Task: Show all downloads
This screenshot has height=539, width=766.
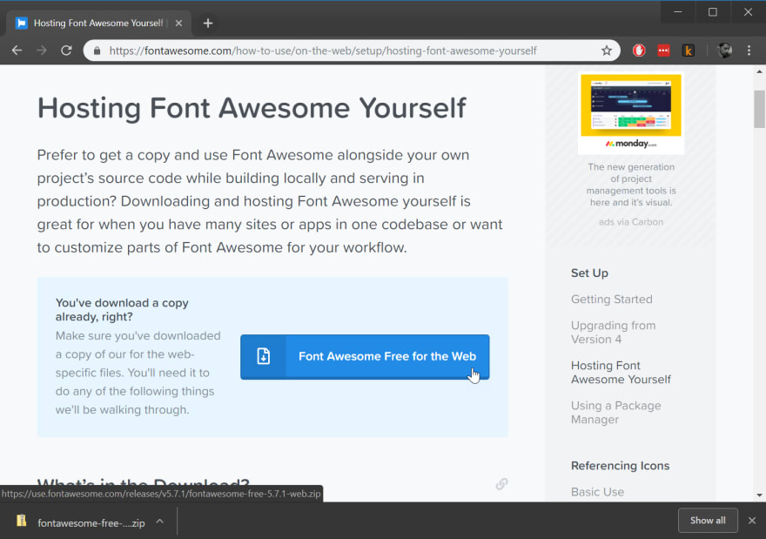Action: coord(708,521)
